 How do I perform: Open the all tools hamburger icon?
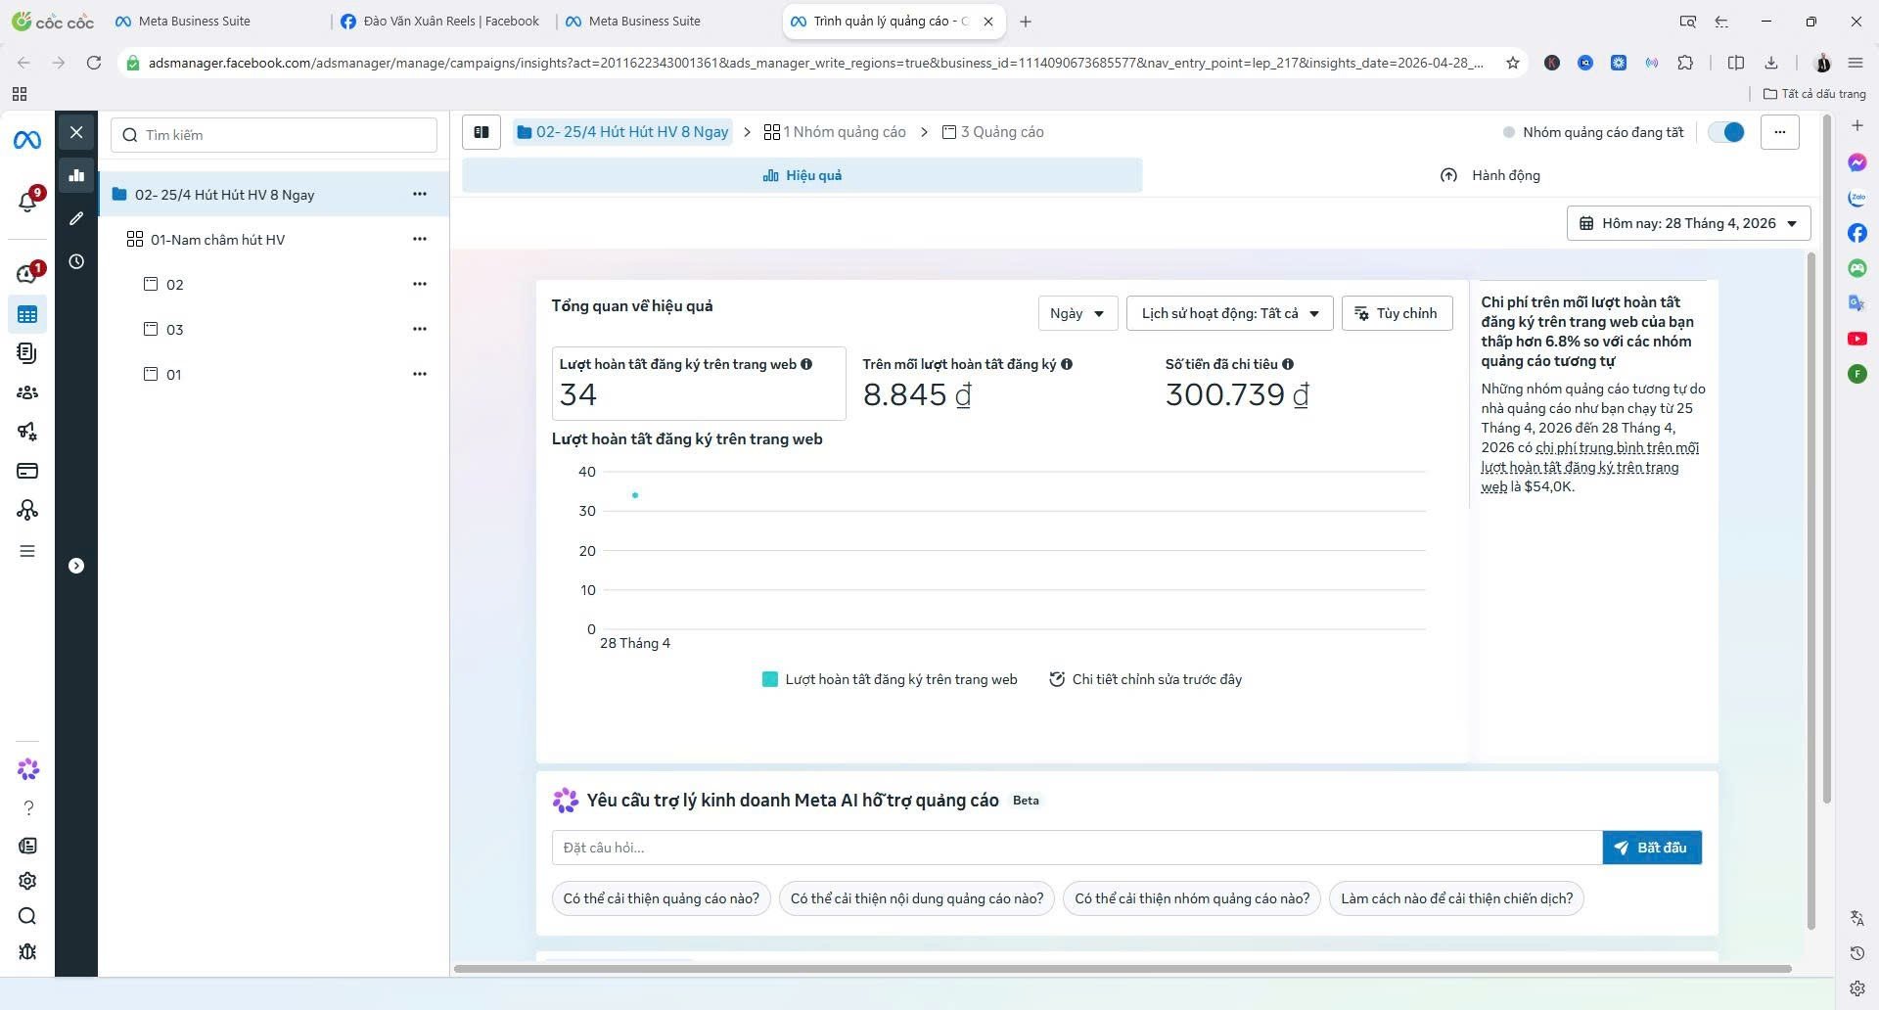coord(27,551)
